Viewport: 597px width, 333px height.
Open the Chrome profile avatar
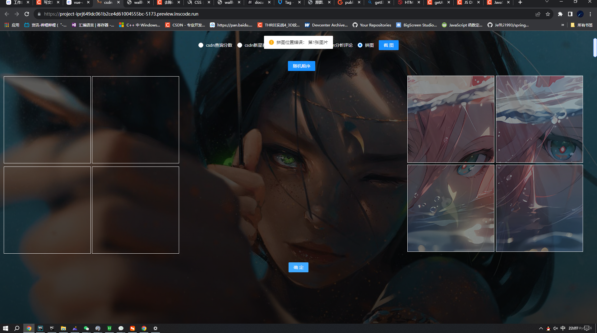tap(580, 14)
